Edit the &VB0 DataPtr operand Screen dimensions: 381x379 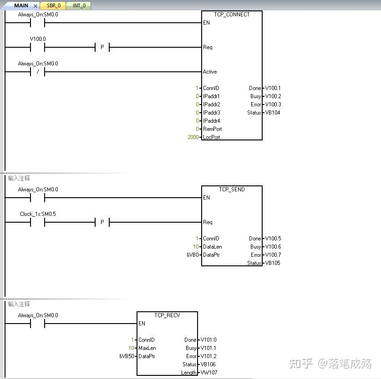[193, 255]
